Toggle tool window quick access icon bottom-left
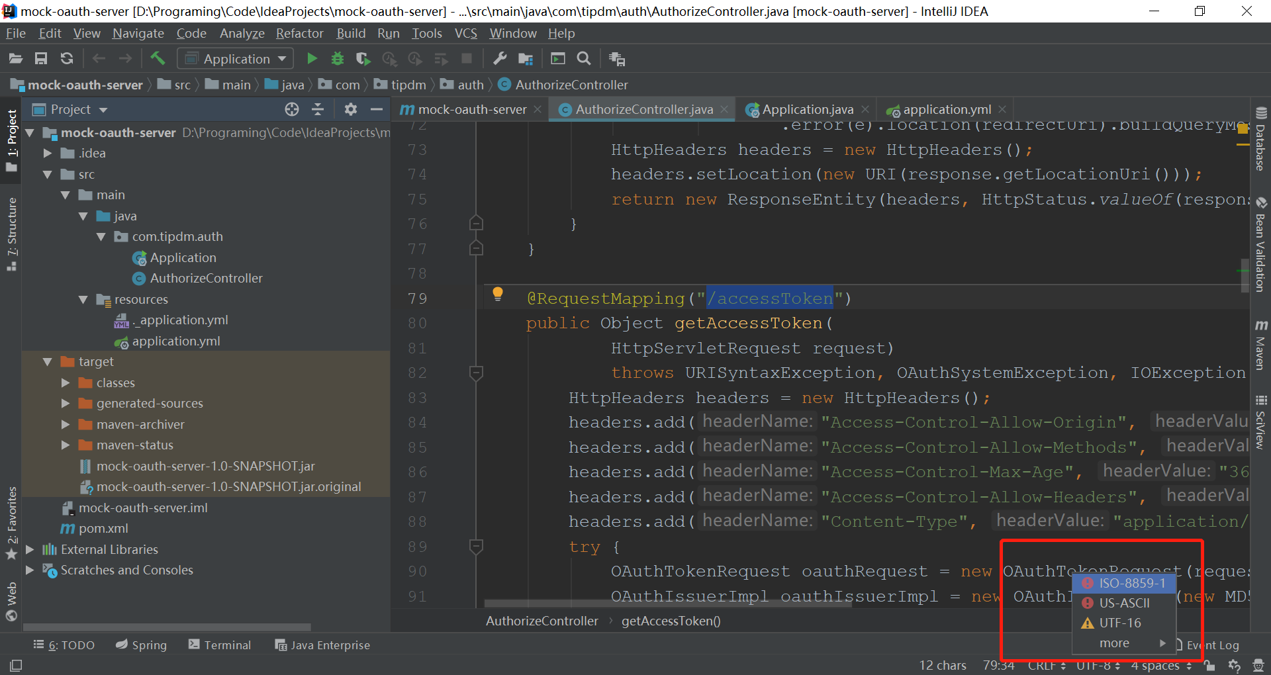The height and width of the screenshot is (675, 1271). 16,665
